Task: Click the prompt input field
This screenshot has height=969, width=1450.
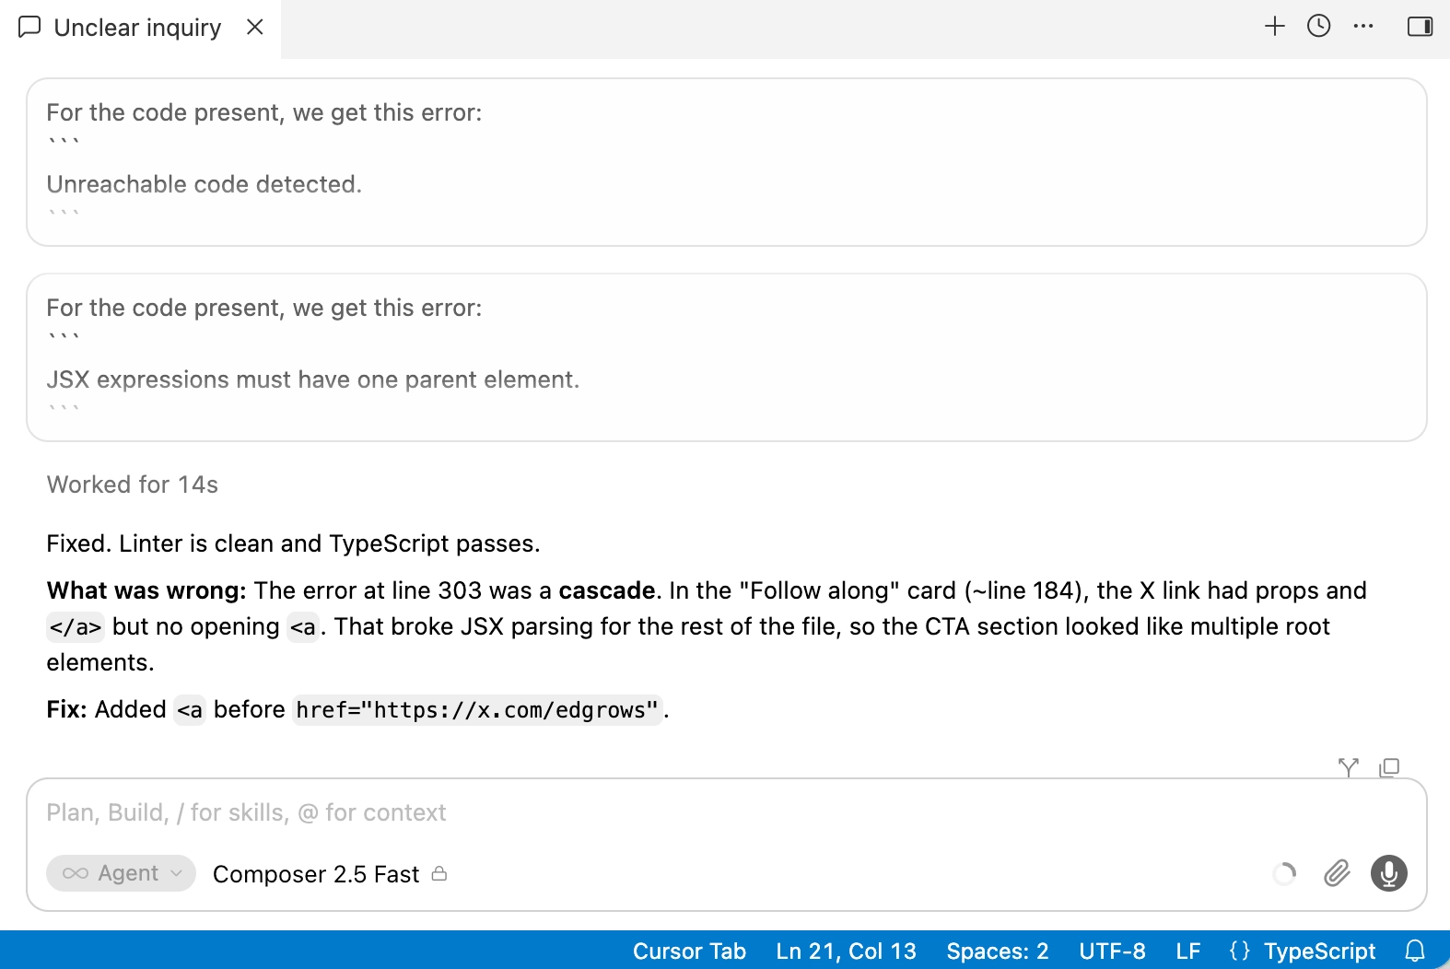Action: 727,813
